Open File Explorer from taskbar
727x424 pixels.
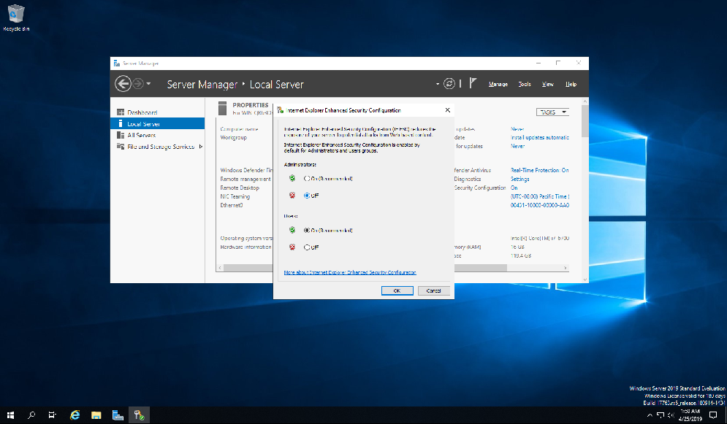(96, 415)
